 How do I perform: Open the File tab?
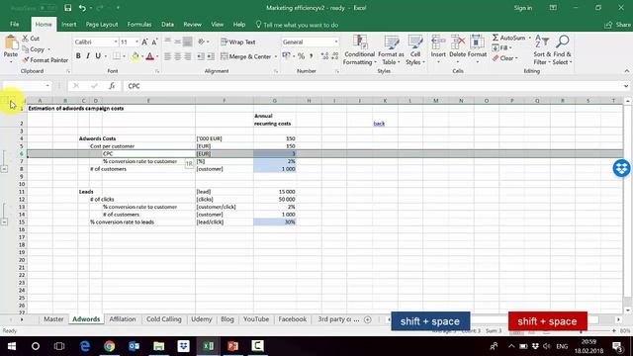coord(15,24)
